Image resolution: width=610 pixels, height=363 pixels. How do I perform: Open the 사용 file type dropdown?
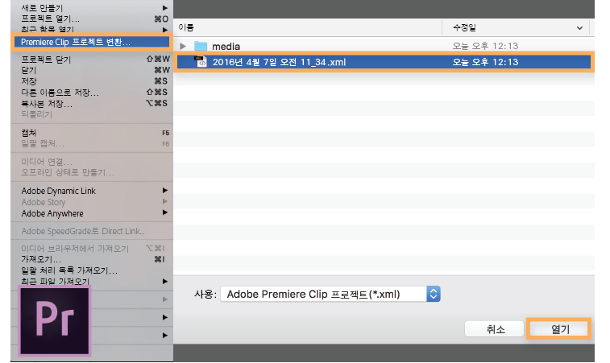tap(330, 295)
